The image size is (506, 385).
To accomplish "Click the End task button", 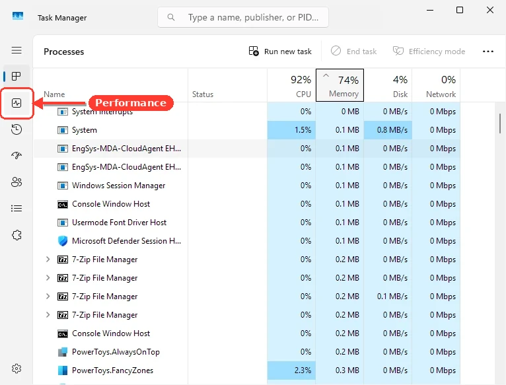I will click(353, 52).
